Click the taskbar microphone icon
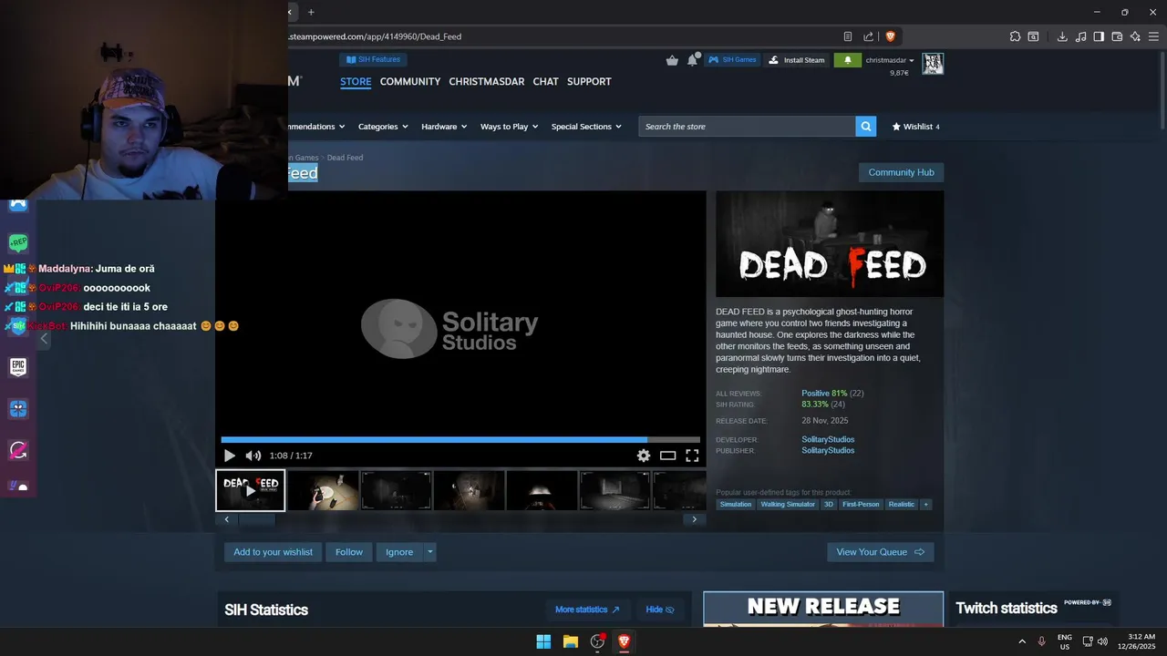Screen dimensions: 1167x656 click(x=1041, y=641)
